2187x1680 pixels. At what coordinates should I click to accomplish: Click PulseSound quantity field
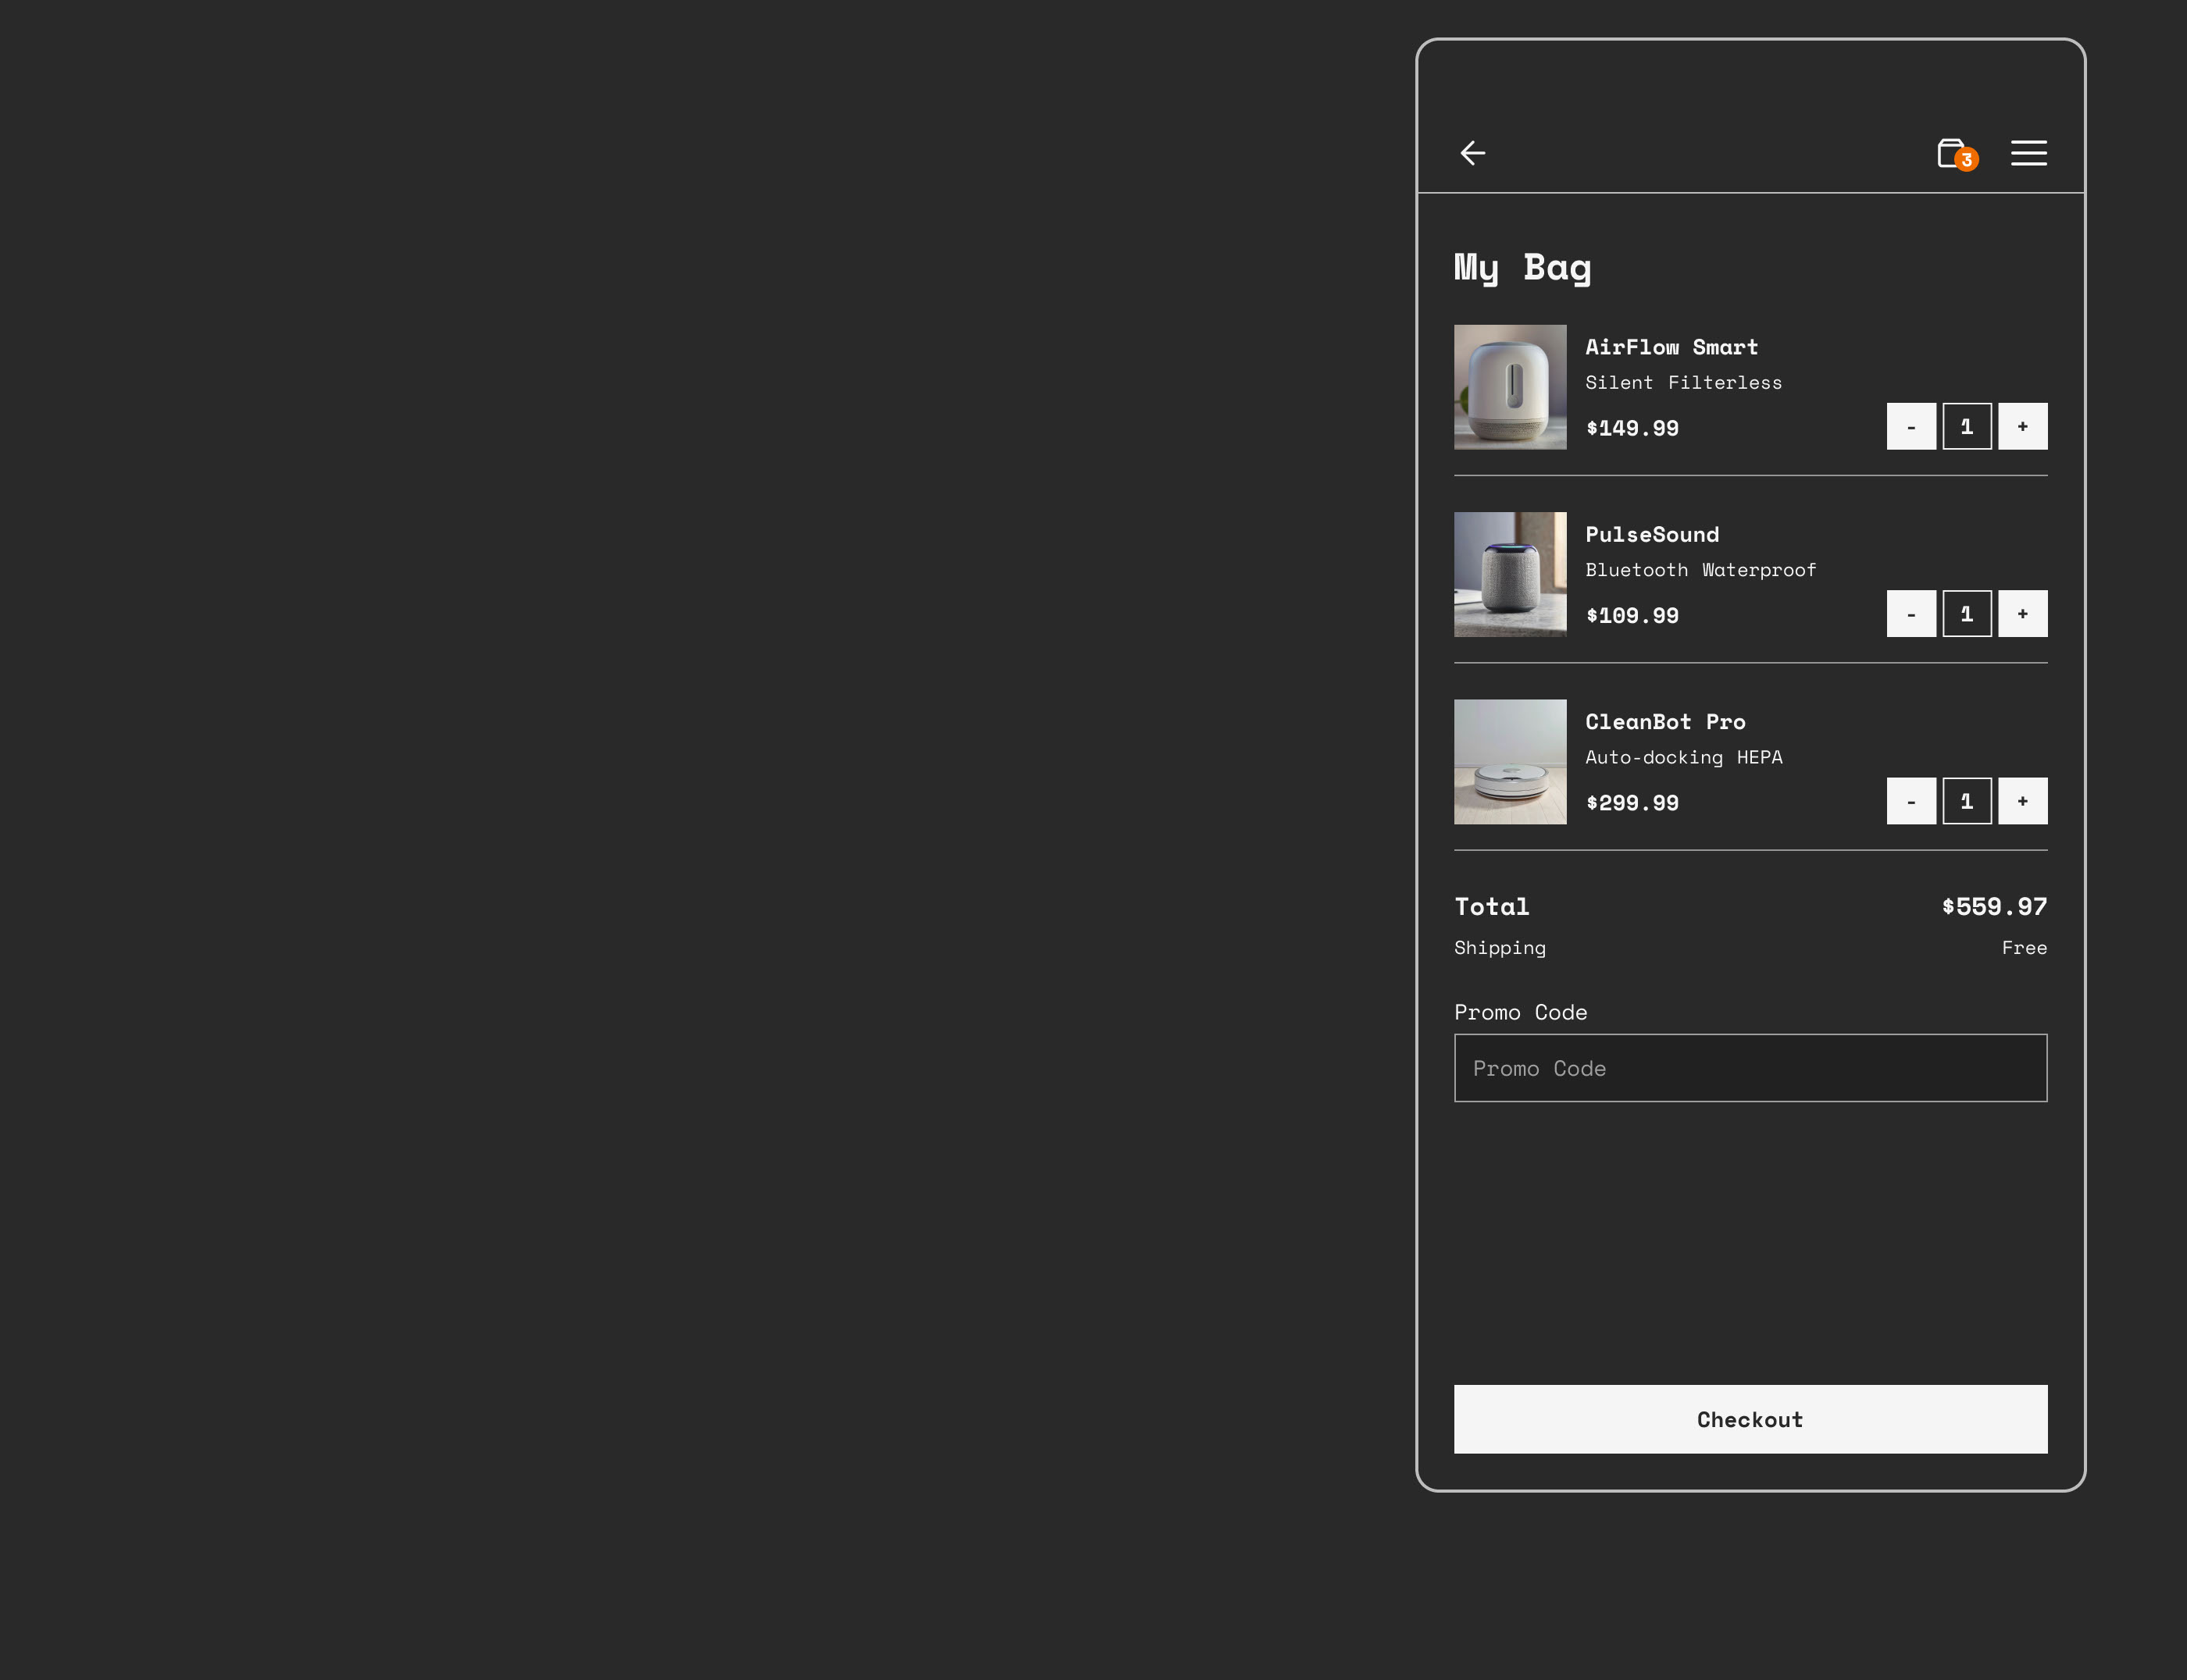[x=1966, y=614]
